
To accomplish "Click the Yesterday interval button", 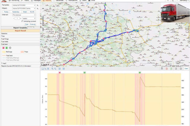I will click(x=16, y=12).
